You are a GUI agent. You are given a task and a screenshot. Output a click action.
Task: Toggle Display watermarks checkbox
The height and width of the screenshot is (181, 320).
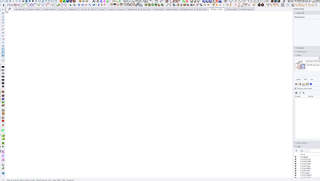click(x=295, y=88)
